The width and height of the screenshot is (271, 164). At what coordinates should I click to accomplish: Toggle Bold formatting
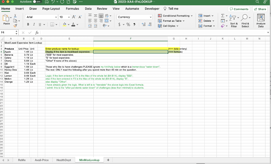coord(28,24)
